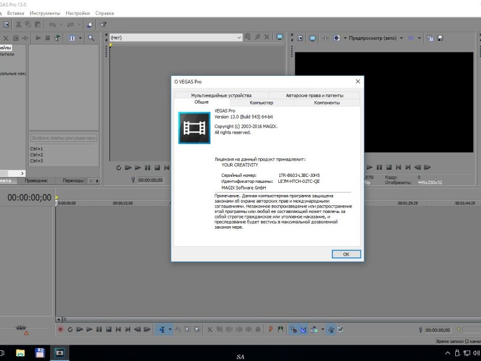481x361 pixels.
Task: Insert a region with the green flags icon
Action: pyautogui.click(x=280, y=329)
